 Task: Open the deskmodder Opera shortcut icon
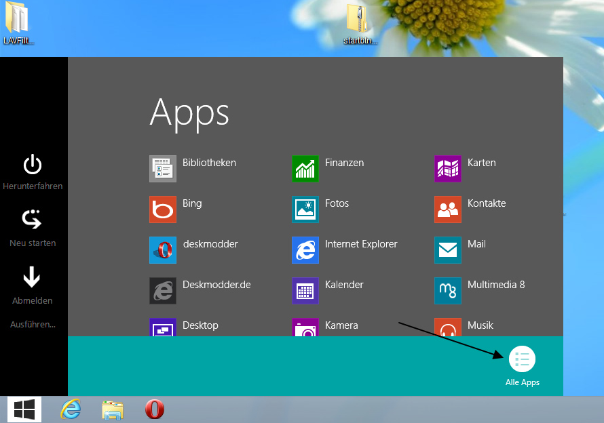coord(163,249)
